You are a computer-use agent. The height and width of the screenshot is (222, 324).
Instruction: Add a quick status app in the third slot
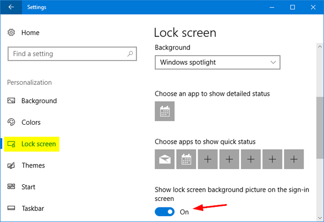pos(208,159)
